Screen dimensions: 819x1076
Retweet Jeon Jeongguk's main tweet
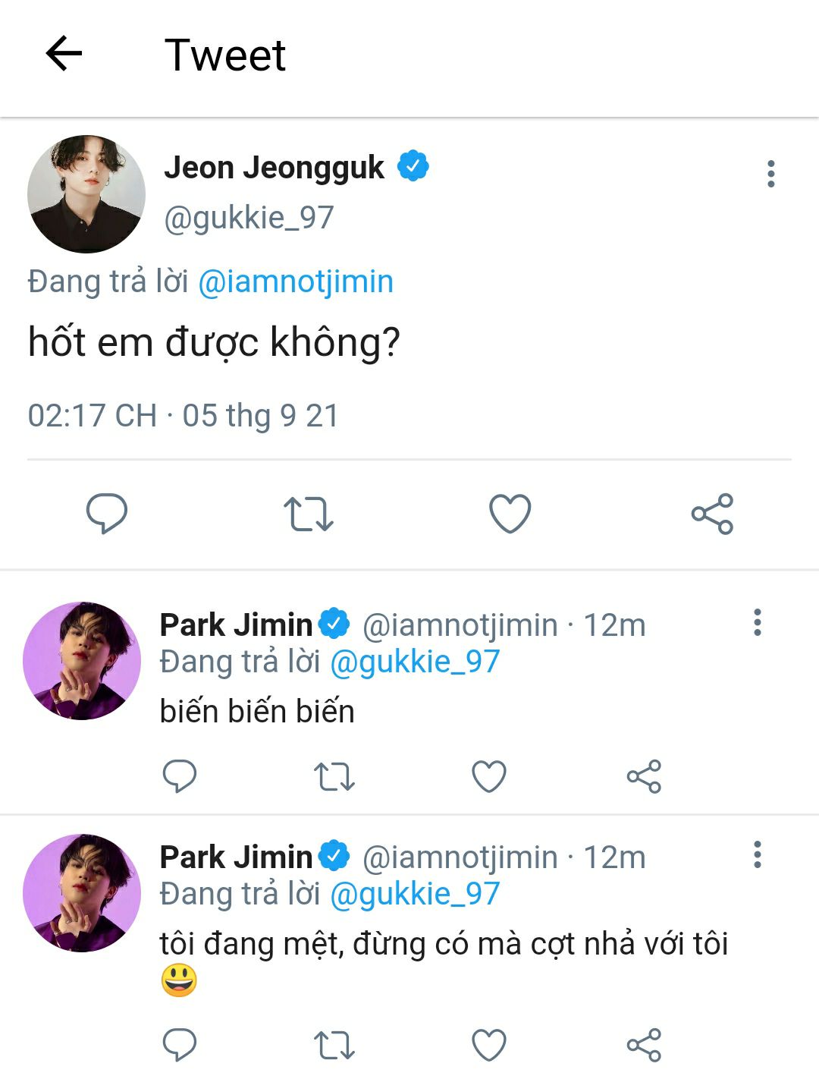click(x=309, y=514)
